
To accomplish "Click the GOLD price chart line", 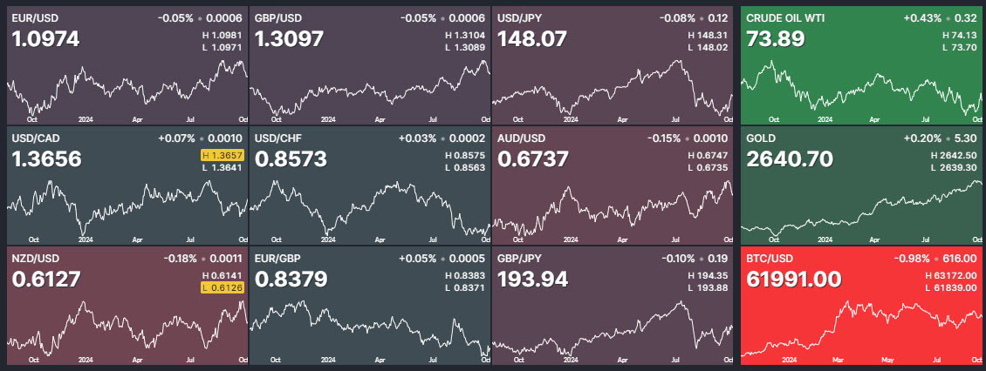I will pyautogui.click(x=862, y=209).
